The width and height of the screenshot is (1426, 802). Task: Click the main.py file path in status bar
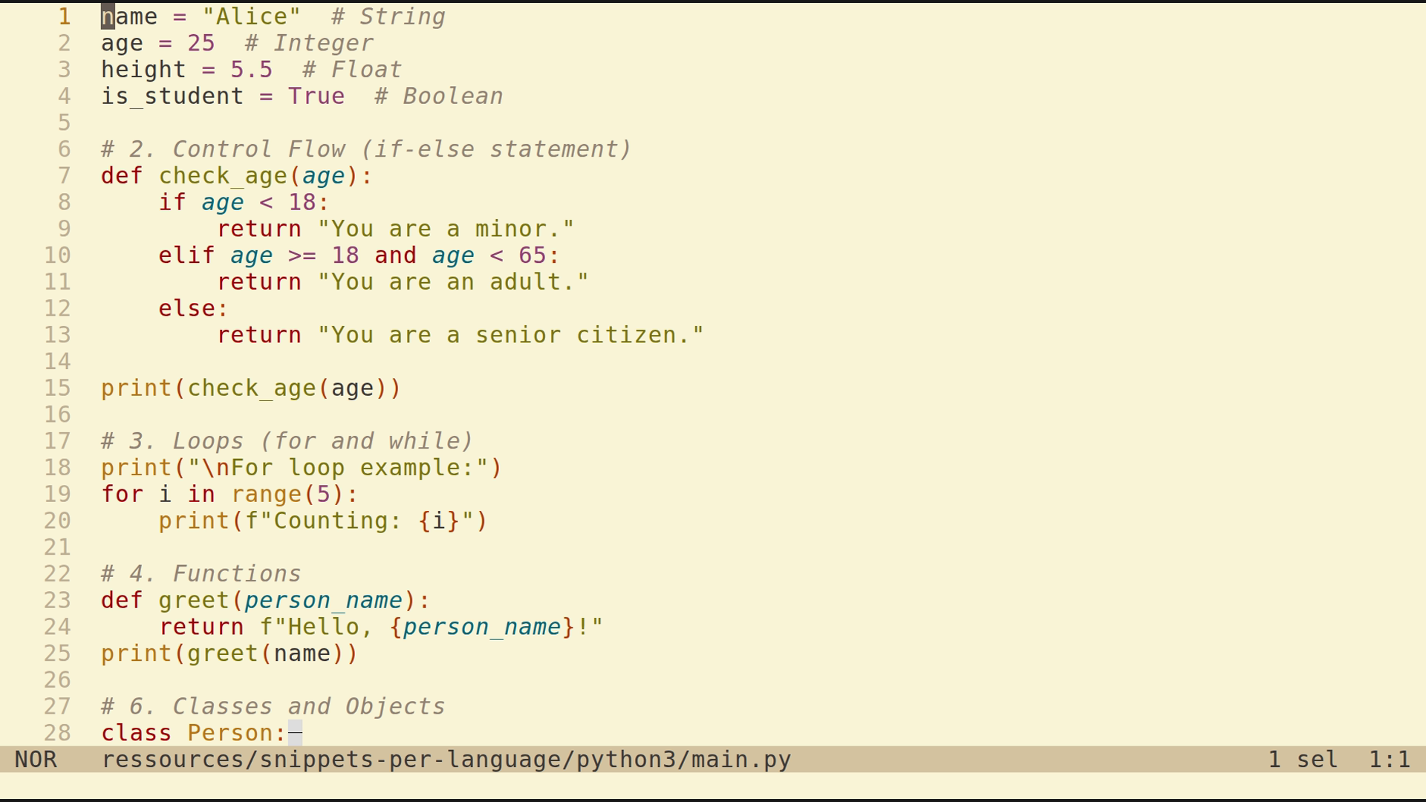point(446,760)
